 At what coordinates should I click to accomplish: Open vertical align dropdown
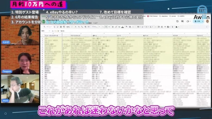(x=143, y=27)
